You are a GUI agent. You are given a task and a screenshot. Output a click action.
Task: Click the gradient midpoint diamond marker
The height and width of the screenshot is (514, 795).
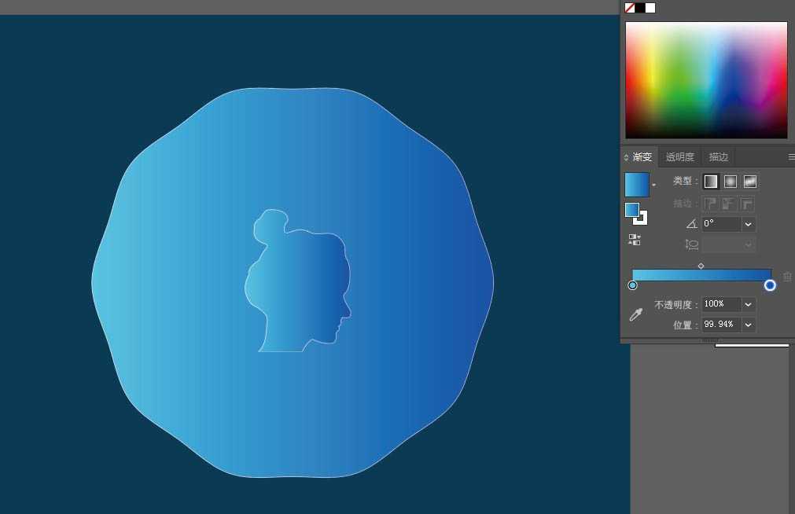(701, 266)
